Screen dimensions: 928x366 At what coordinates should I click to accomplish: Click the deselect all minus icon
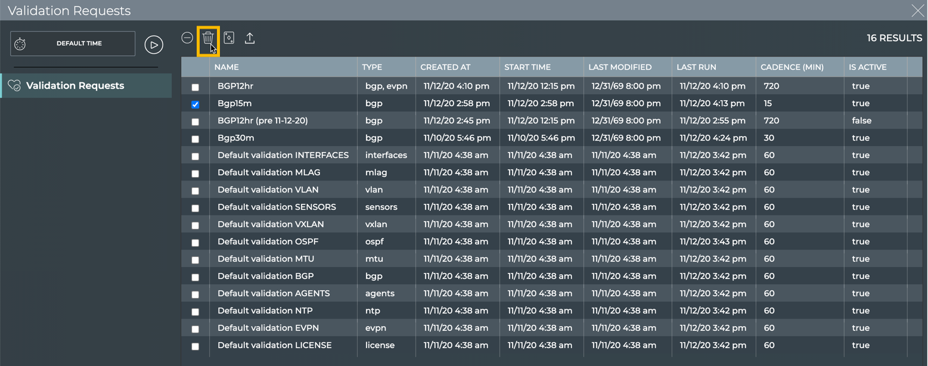pos(187,38)
